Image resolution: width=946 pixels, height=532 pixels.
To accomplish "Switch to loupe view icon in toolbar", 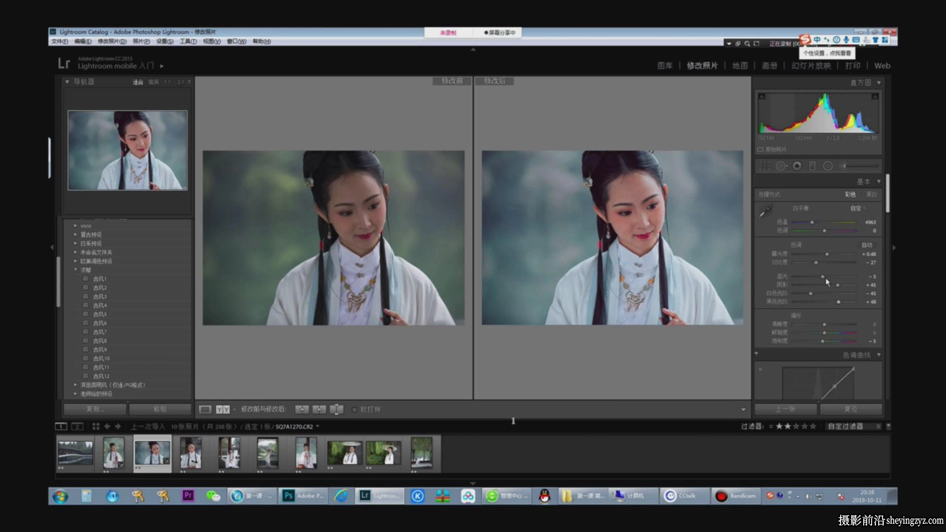I will 205,409.
